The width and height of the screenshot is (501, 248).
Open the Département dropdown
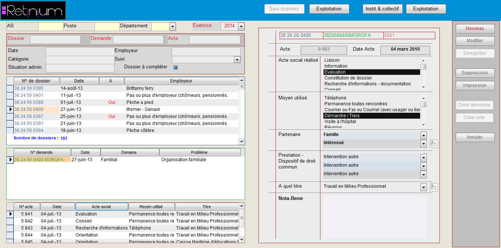[172, 26]
